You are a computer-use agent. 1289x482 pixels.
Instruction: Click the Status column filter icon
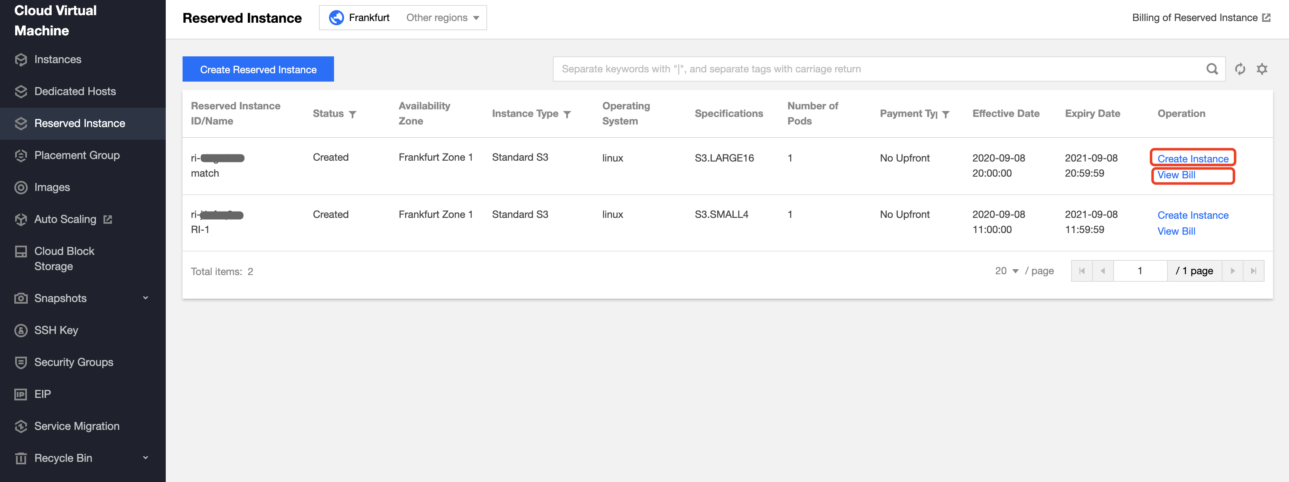click(352, 114)
